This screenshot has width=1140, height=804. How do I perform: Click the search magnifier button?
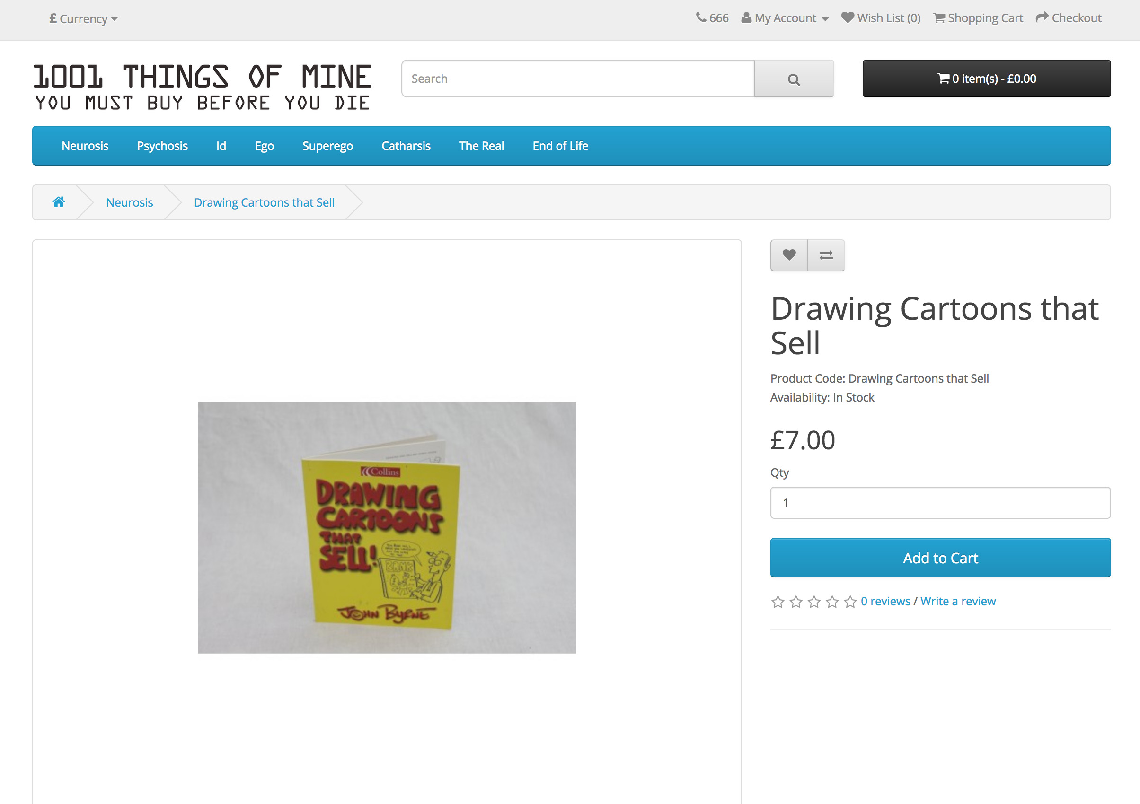pos(793,79)
